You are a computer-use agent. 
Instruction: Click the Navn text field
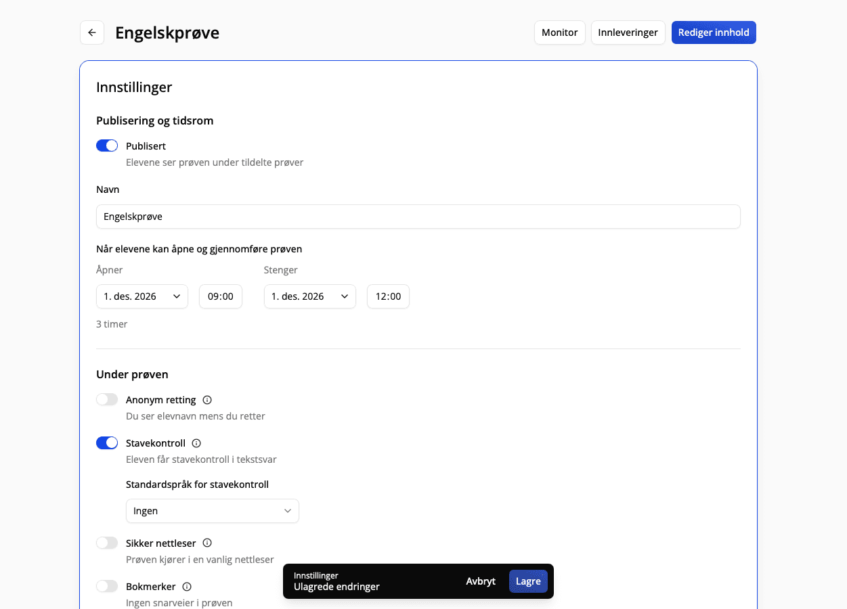coord(418,217)
